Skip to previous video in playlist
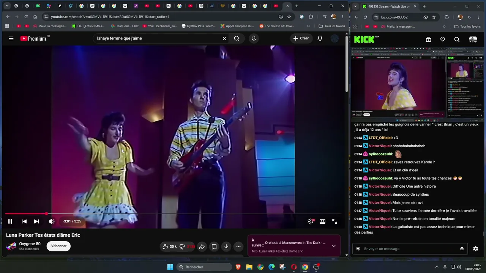This screenshot has width=486, height=273. click(24, 221)
